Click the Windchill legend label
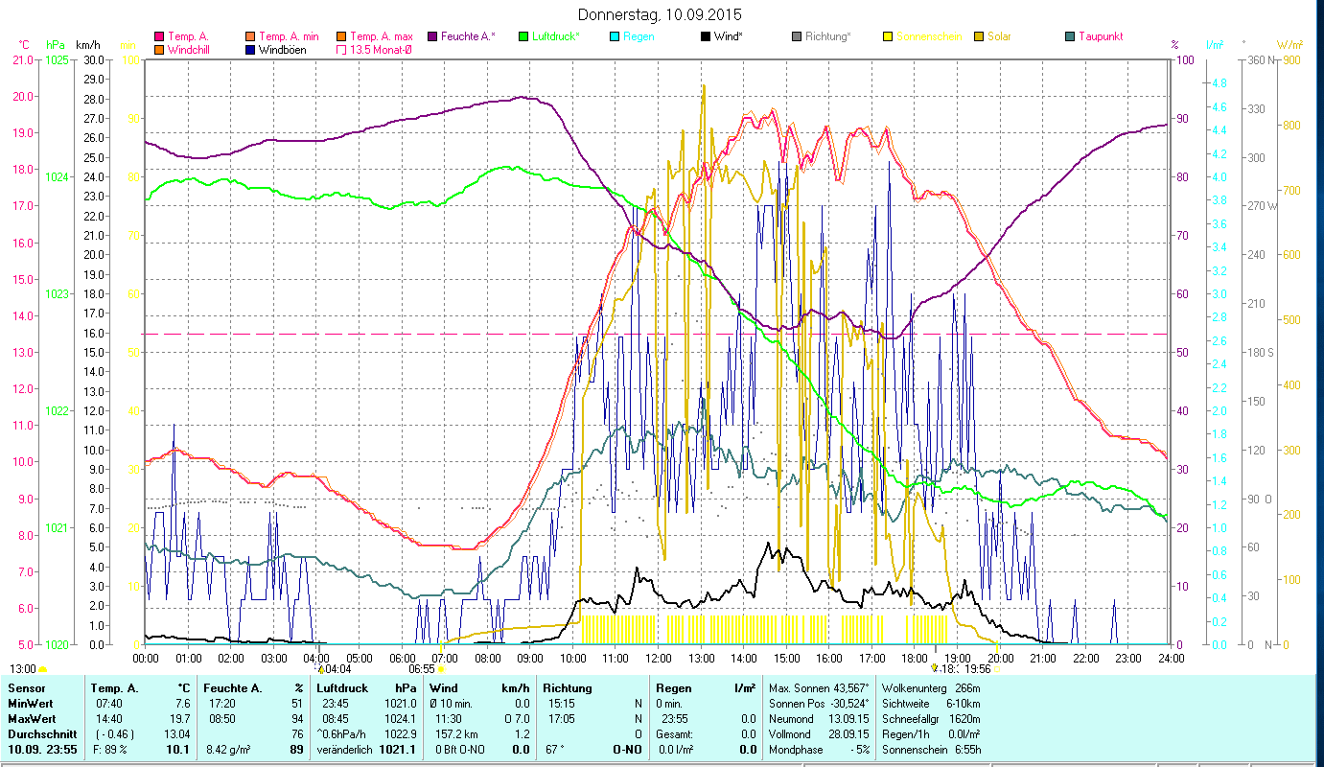 [x=188, y=49]
